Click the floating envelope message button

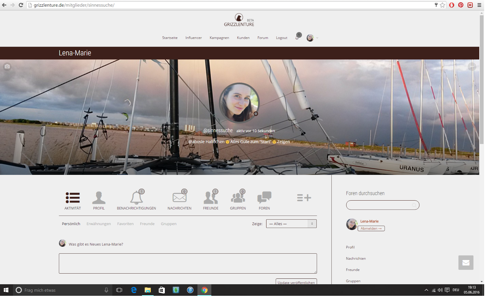pos(466,262)
